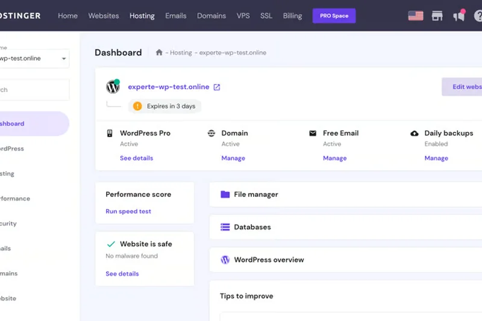
Task: Open site in new tab icon
Action: (x=217, y=87)
